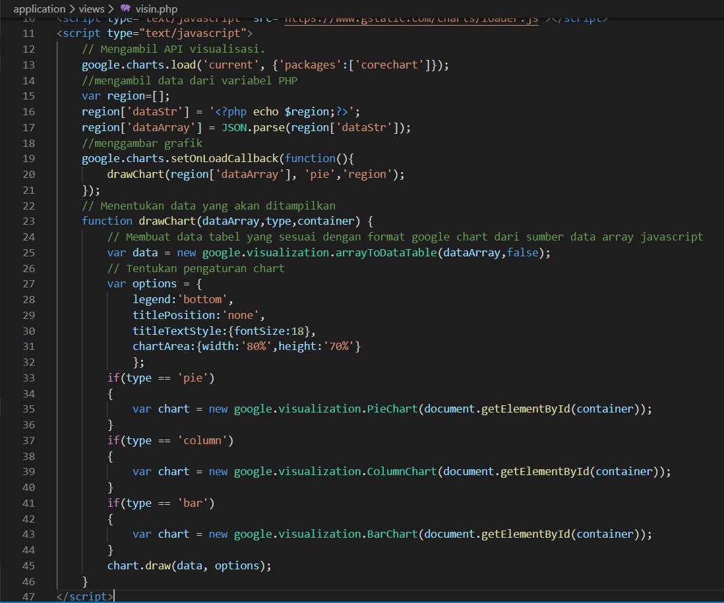Click the visin.php breadcrumb file name

coord(156,9)
